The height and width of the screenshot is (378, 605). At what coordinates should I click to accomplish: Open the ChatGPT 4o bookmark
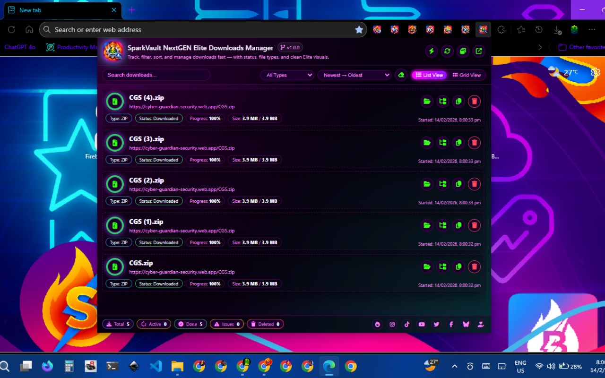(20, 47)
